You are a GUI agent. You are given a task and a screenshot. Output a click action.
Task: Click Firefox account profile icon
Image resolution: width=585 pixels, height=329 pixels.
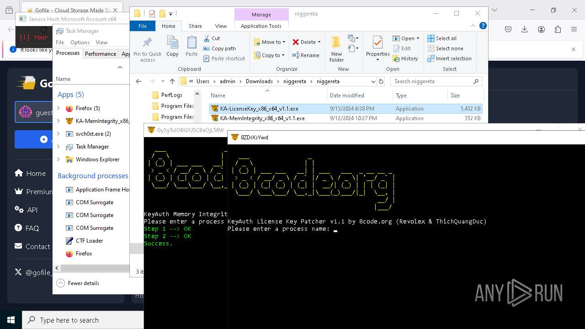point(541,29)
